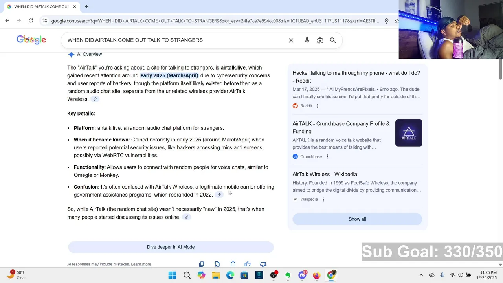503x283 pixels.
Task: Clear the search query with the X icon
Action: 291,40
